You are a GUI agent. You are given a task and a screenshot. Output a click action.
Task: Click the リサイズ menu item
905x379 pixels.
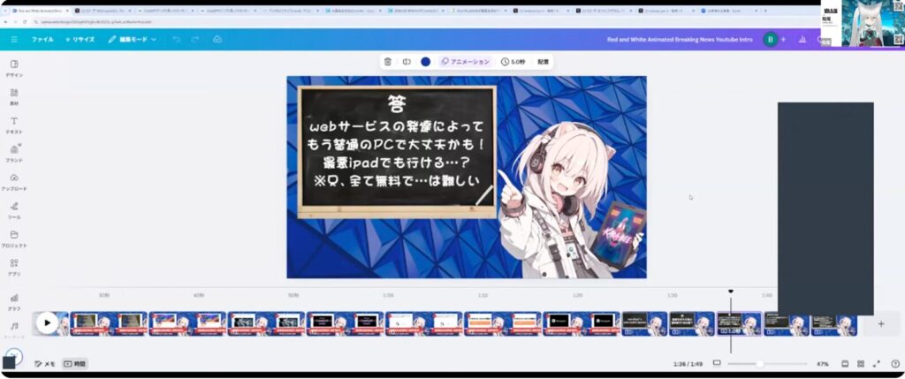pos(80,40)
